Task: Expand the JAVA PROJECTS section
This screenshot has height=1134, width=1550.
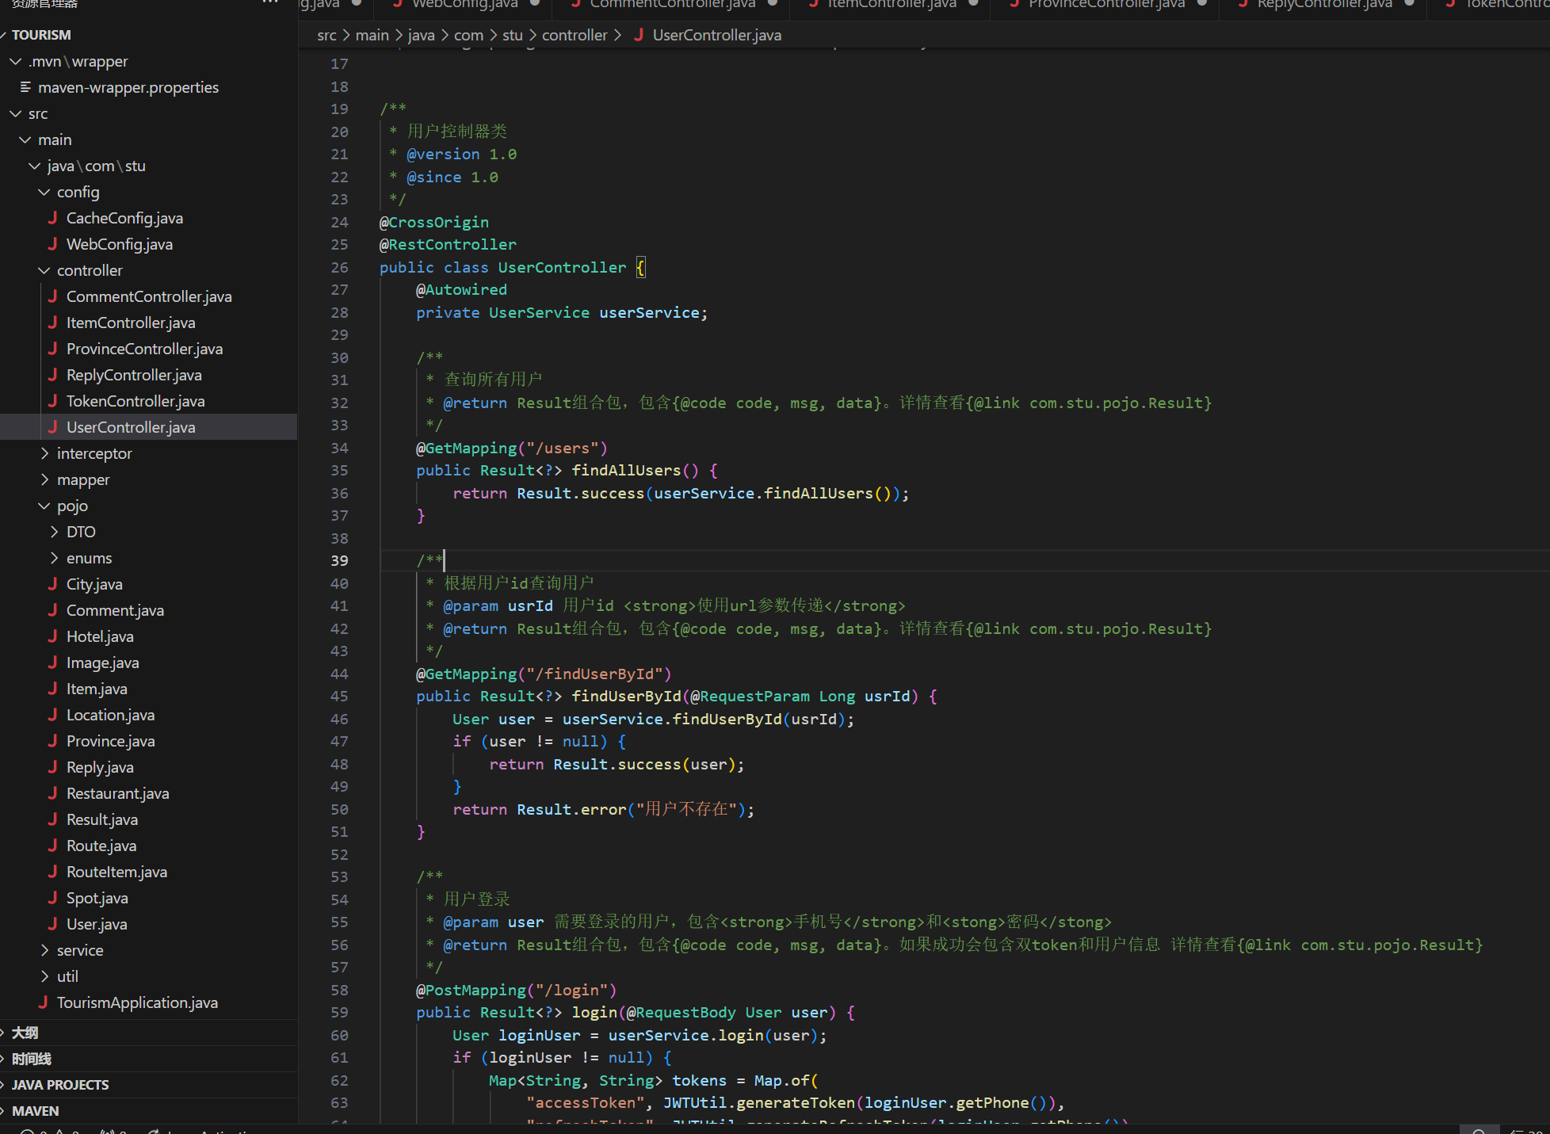Action: [x=60, y=1085]
